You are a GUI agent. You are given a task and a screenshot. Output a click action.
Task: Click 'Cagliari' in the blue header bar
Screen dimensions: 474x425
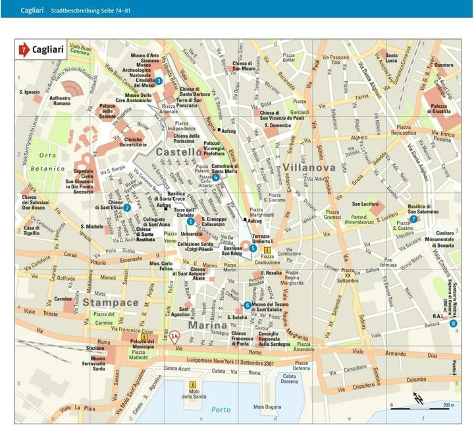coord(32,11)
